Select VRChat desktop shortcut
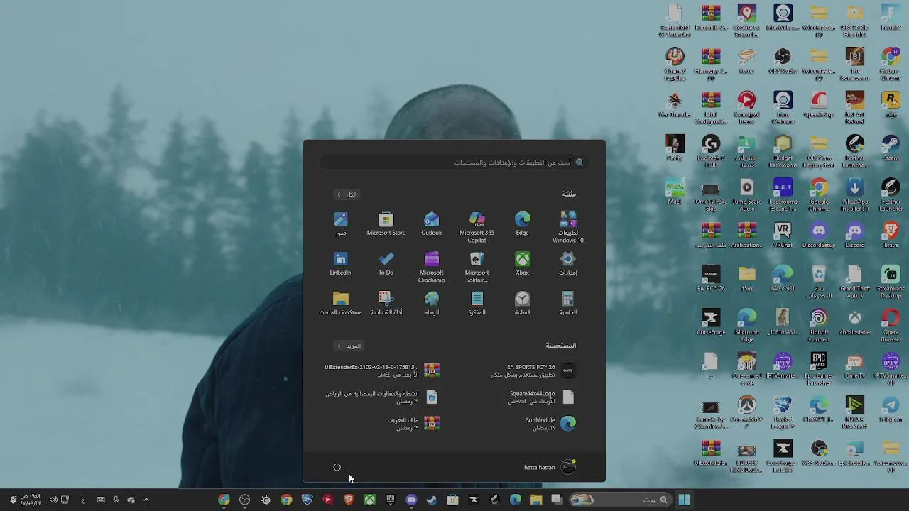909x511 pixels. [x=783, y=235]
